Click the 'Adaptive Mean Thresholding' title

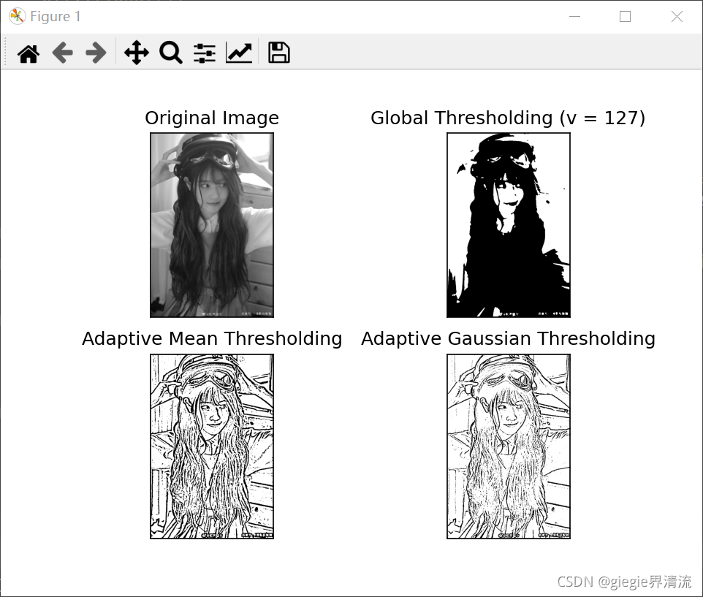coord(212,339)
